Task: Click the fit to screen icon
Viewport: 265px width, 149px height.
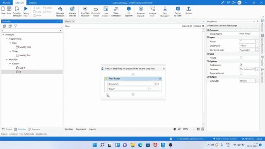Action: (198, 129)
